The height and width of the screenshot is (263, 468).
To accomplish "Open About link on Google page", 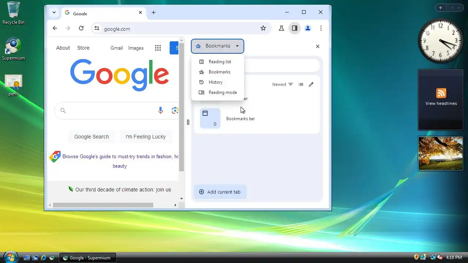I will pos(63,48).
